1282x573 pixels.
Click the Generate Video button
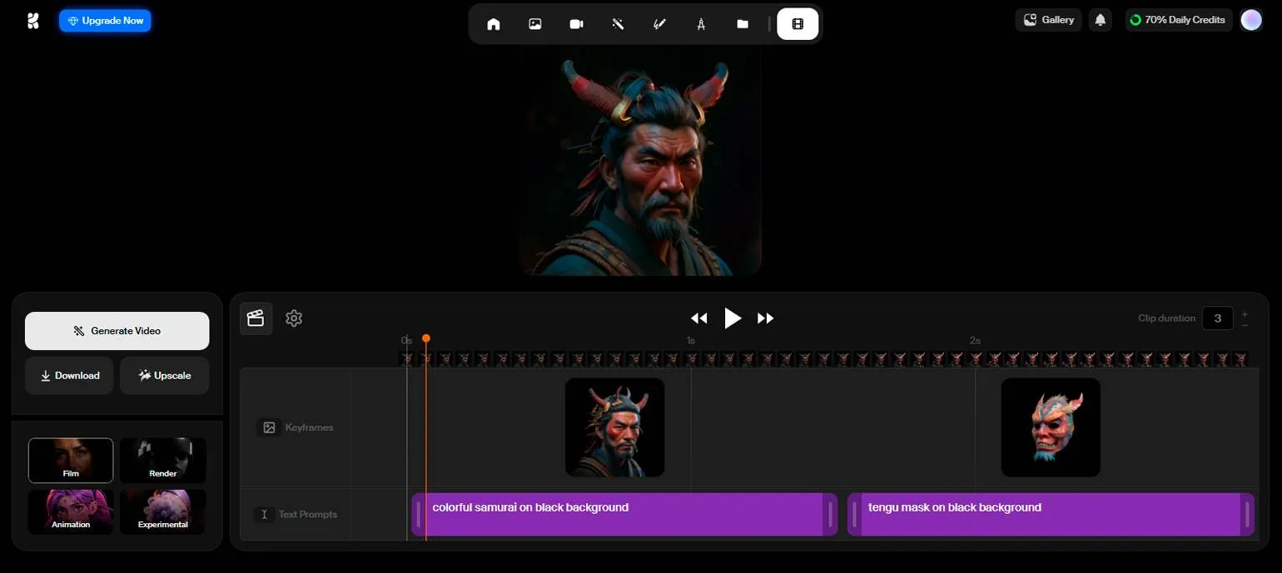pos(117,331)
